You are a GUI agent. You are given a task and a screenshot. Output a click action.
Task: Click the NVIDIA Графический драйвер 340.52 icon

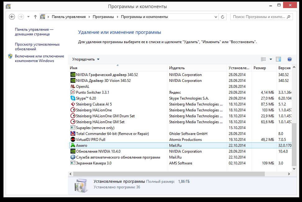click(73, 74)
